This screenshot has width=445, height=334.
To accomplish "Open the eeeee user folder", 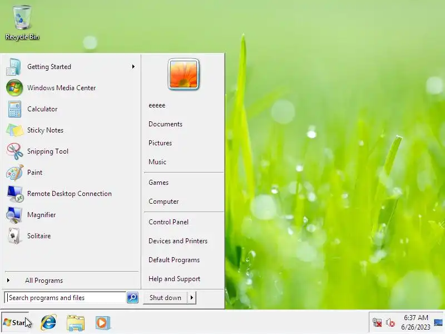I will point(157,105).
